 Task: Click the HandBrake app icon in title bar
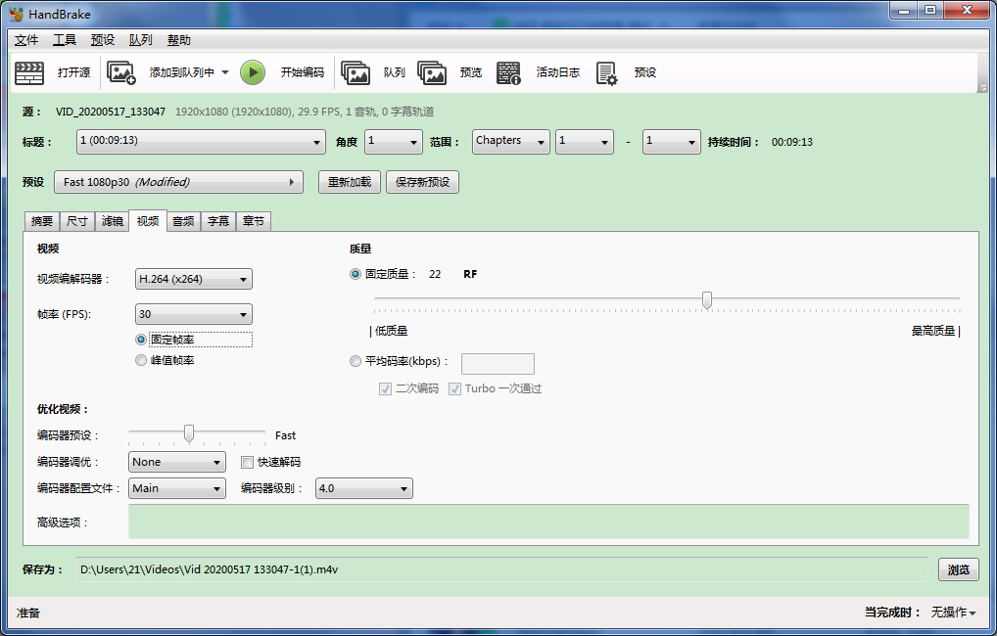(x=16, y=14)
